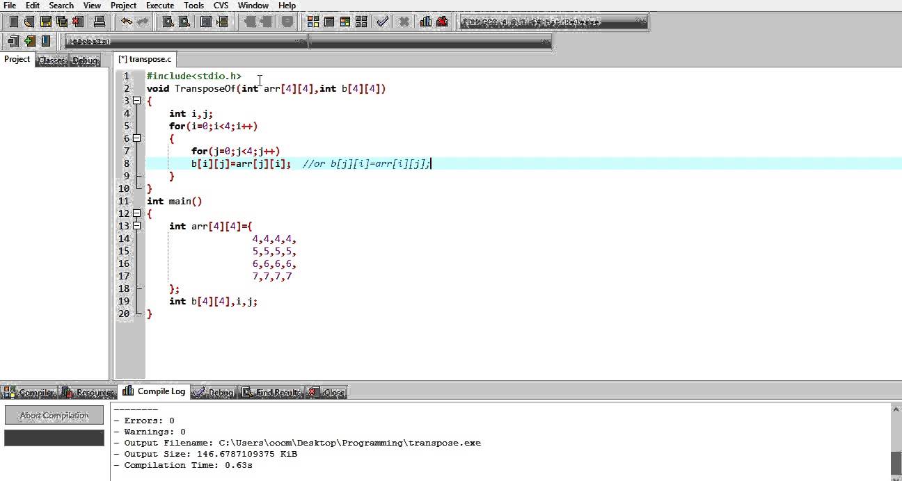Click the compile log scrollbar up arrow

[x=896, y=409]
